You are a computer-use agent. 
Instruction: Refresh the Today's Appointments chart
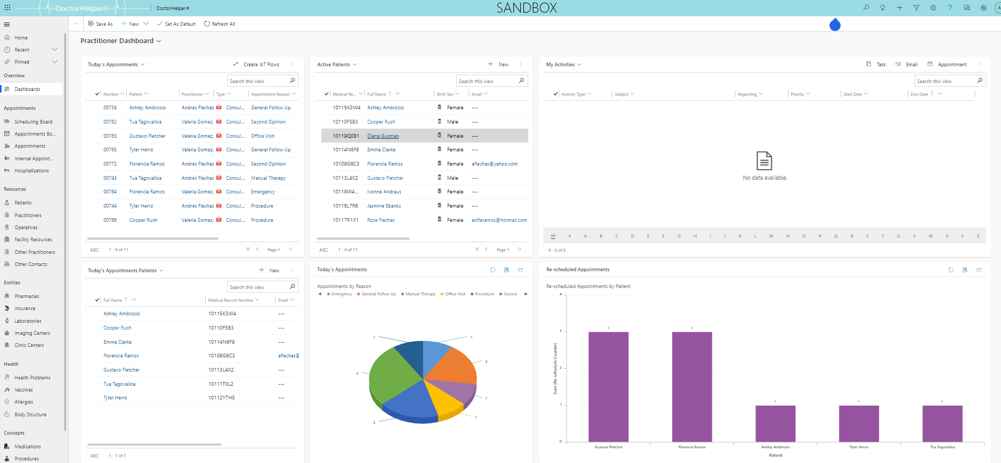pyautogui.click(x=493, y=270)
